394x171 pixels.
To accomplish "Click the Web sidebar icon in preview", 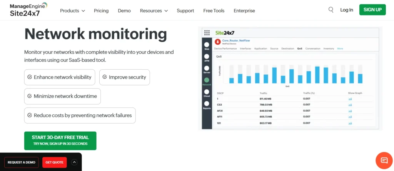I will click(x=207, y=45).
